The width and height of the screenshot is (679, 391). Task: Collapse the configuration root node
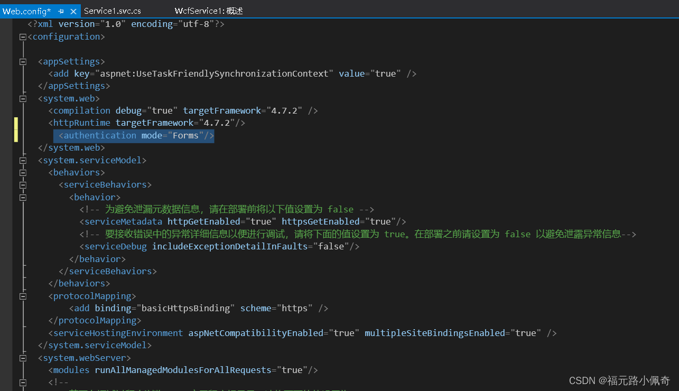click(22, 37)
